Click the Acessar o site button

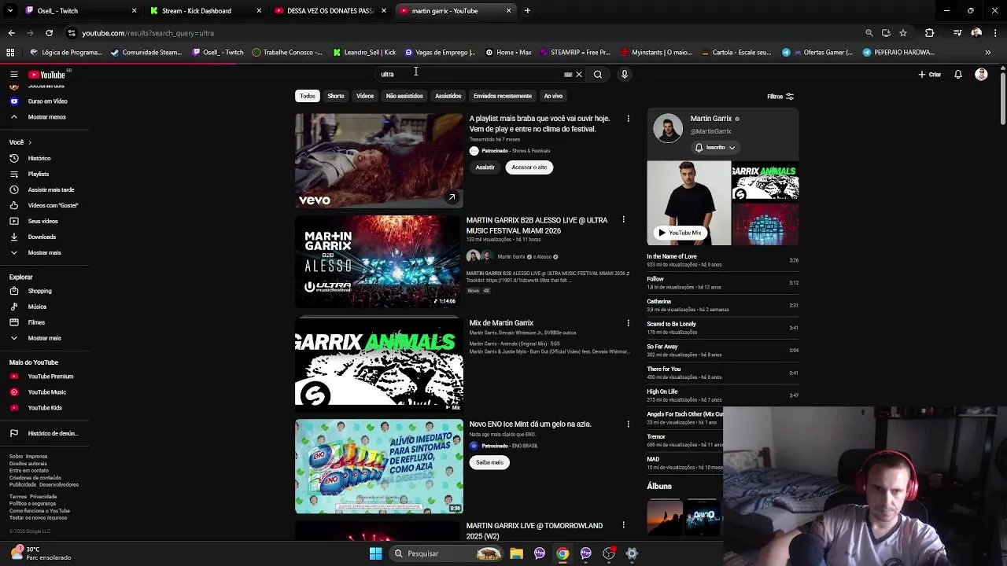[x=529, y=167]
